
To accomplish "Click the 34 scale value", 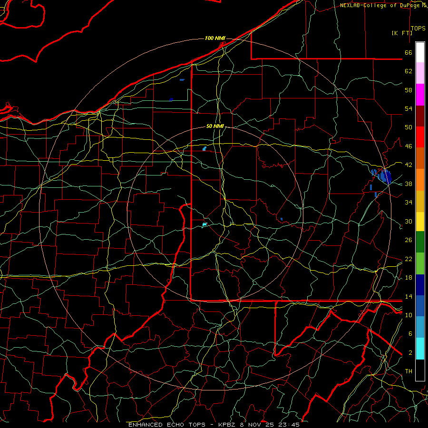I will pyautogui.click(x=409, y=203).
